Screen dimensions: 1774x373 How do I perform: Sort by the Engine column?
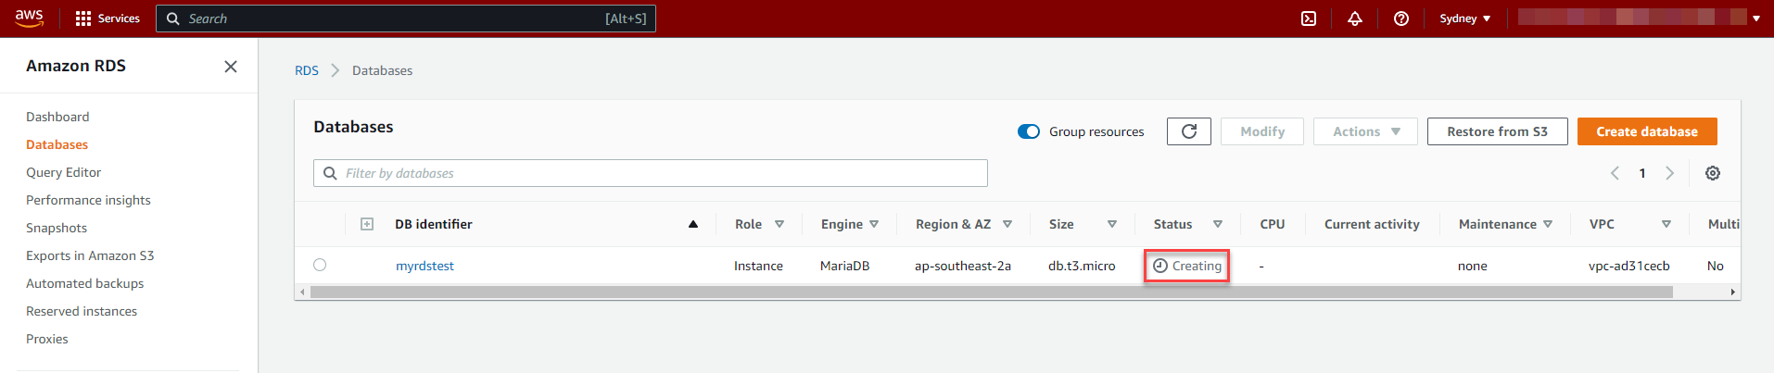tap(874, 224)
